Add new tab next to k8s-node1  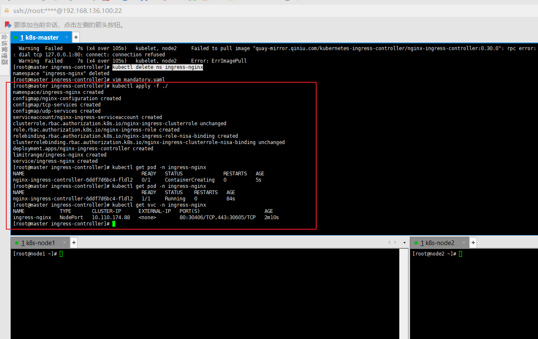tap(74, 243)
